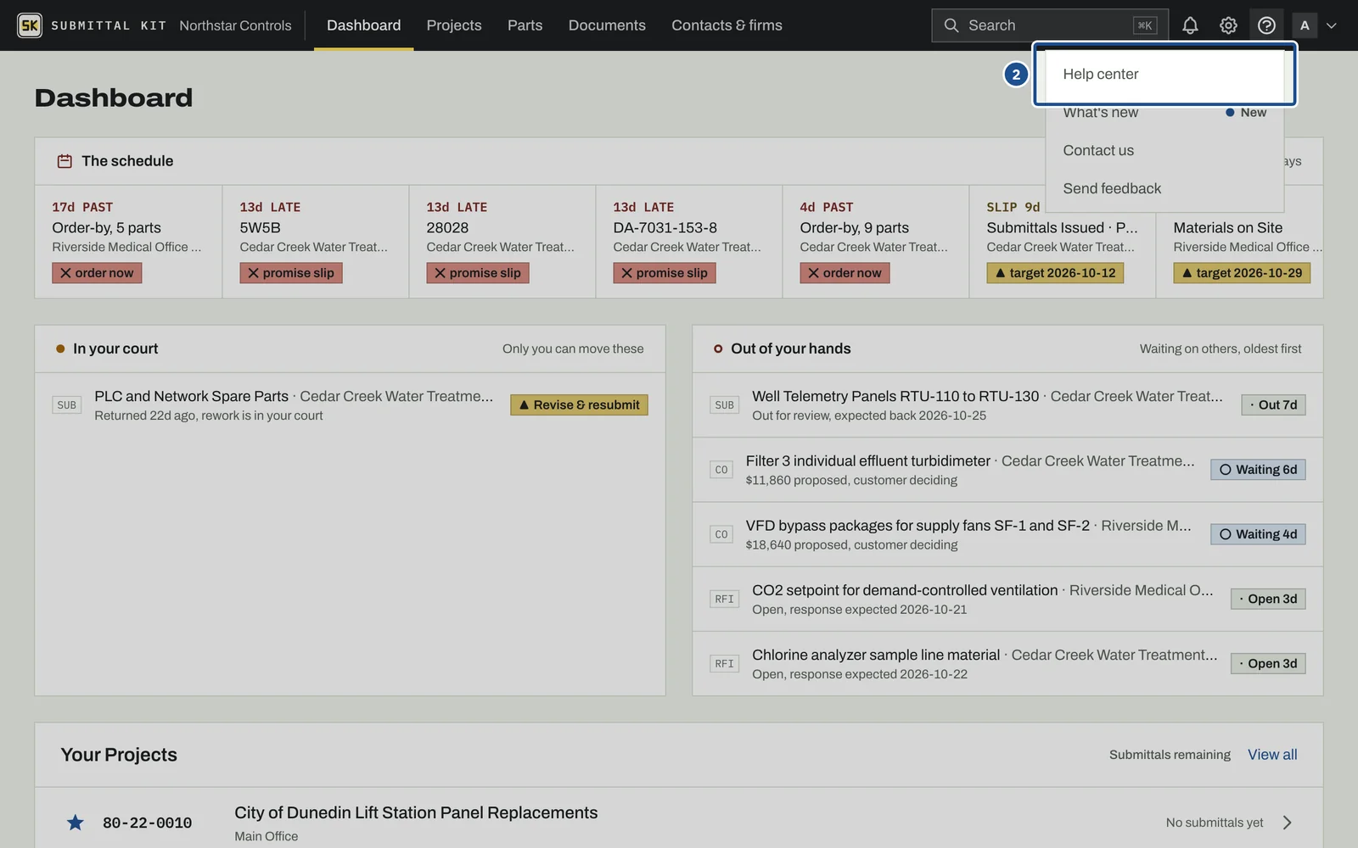Click the schedule calendar icon
This screenshot has width=1358, height=848.
pos(65,161)
